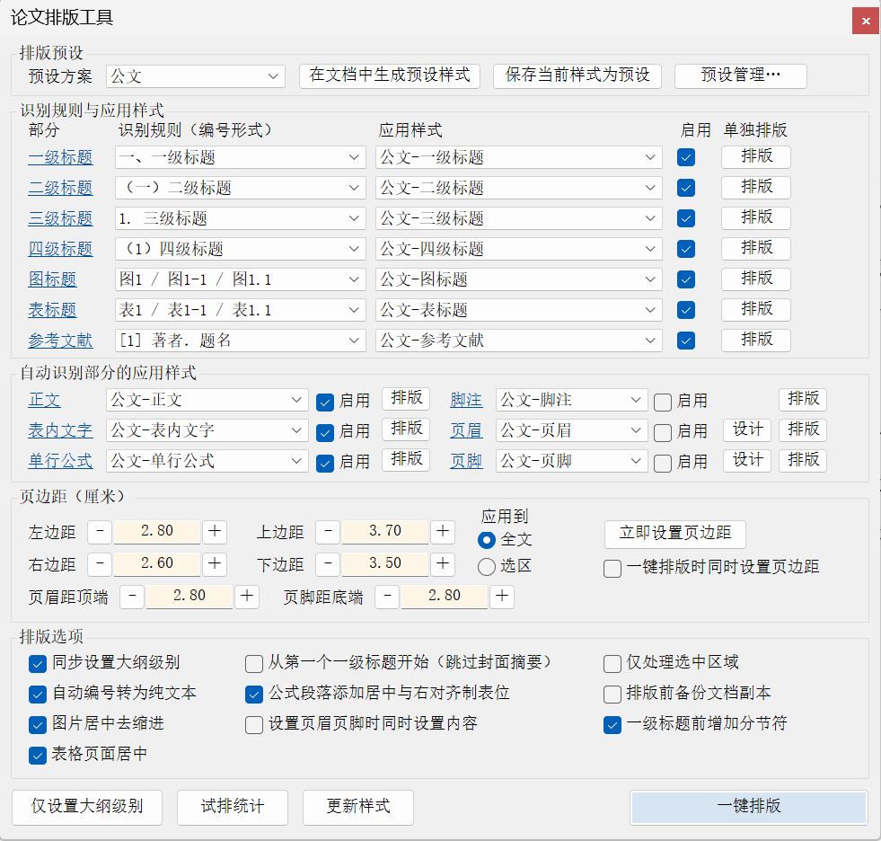Click the 一键排版 button
Image resolution: width=881 pixels, height=841 pixels.
point(748,807)
